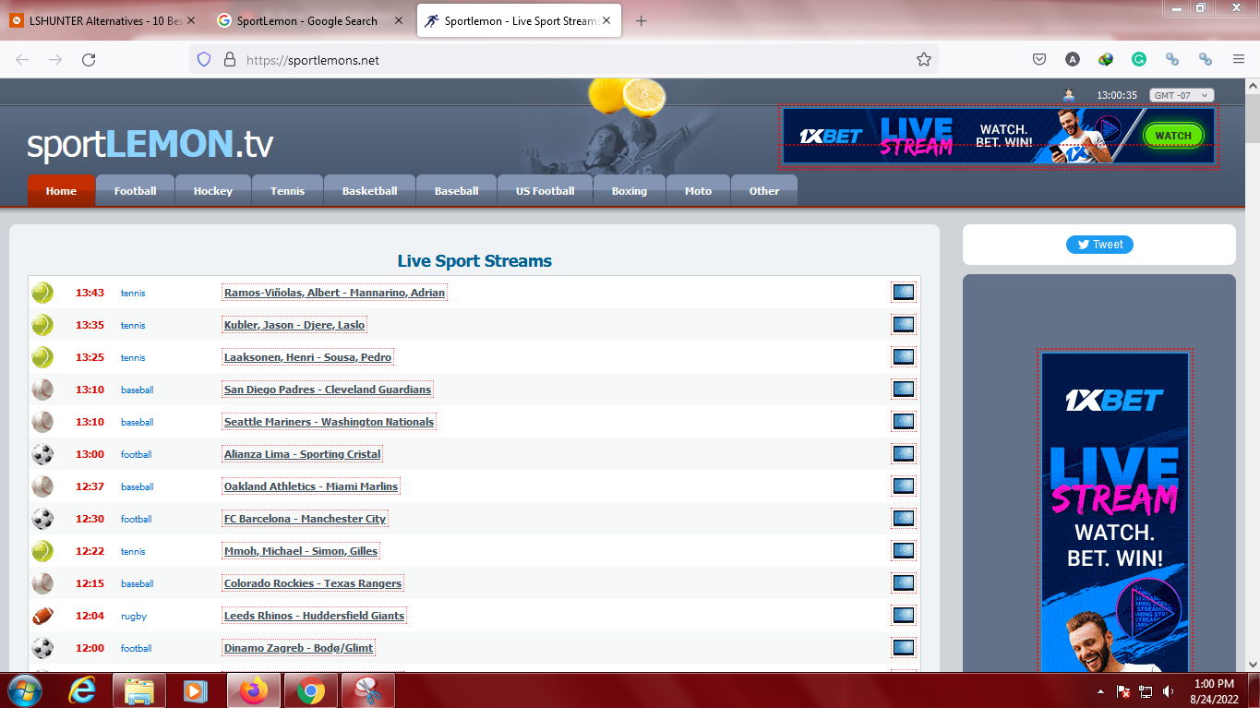The width and height of the screenshot is (1260, 708).
Task: Open the Football category tab
Action: click(x=135, y=191)
